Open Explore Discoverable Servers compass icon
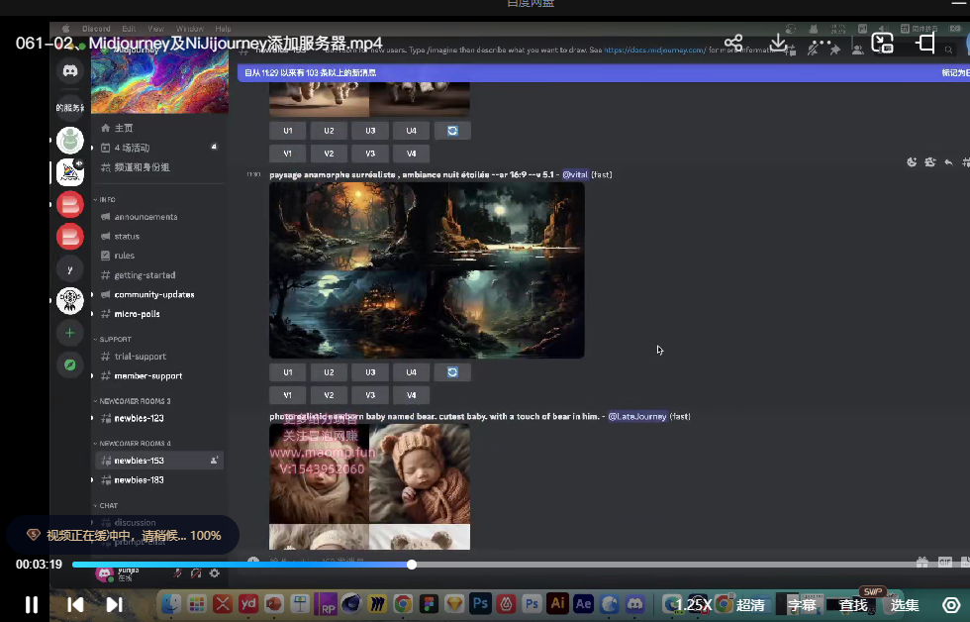The width and height of the screenshot is (970, 622). [x=70, y=365]
